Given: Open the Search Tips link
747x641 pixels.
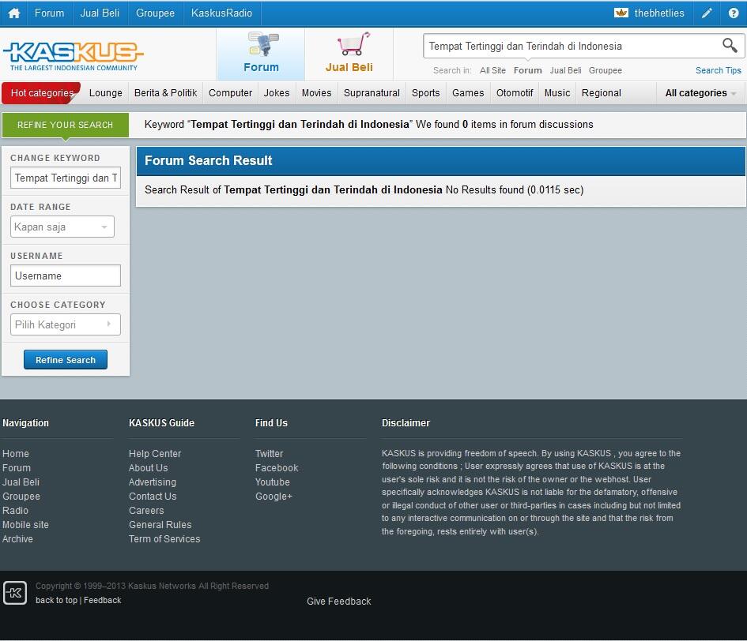Looking at the screenshot, I should click(718, 70).
